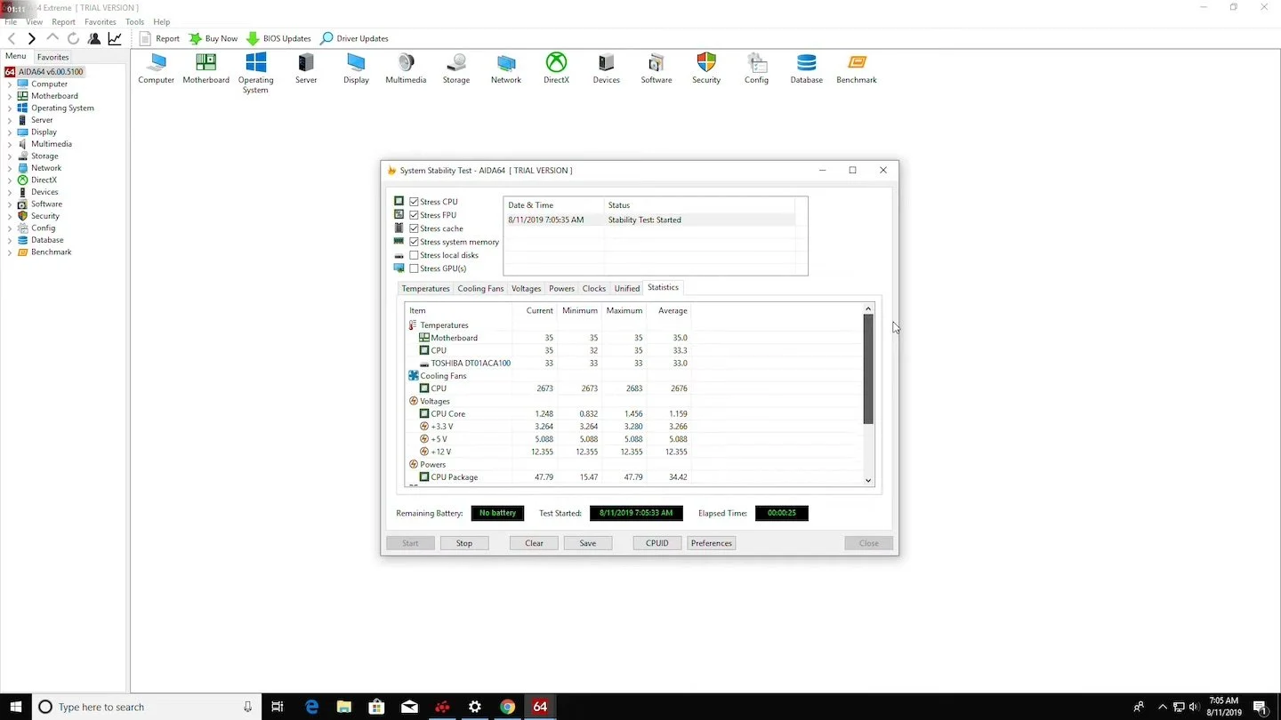Expand the Storage tree node

pyautogui.click(x=10, y=156)
